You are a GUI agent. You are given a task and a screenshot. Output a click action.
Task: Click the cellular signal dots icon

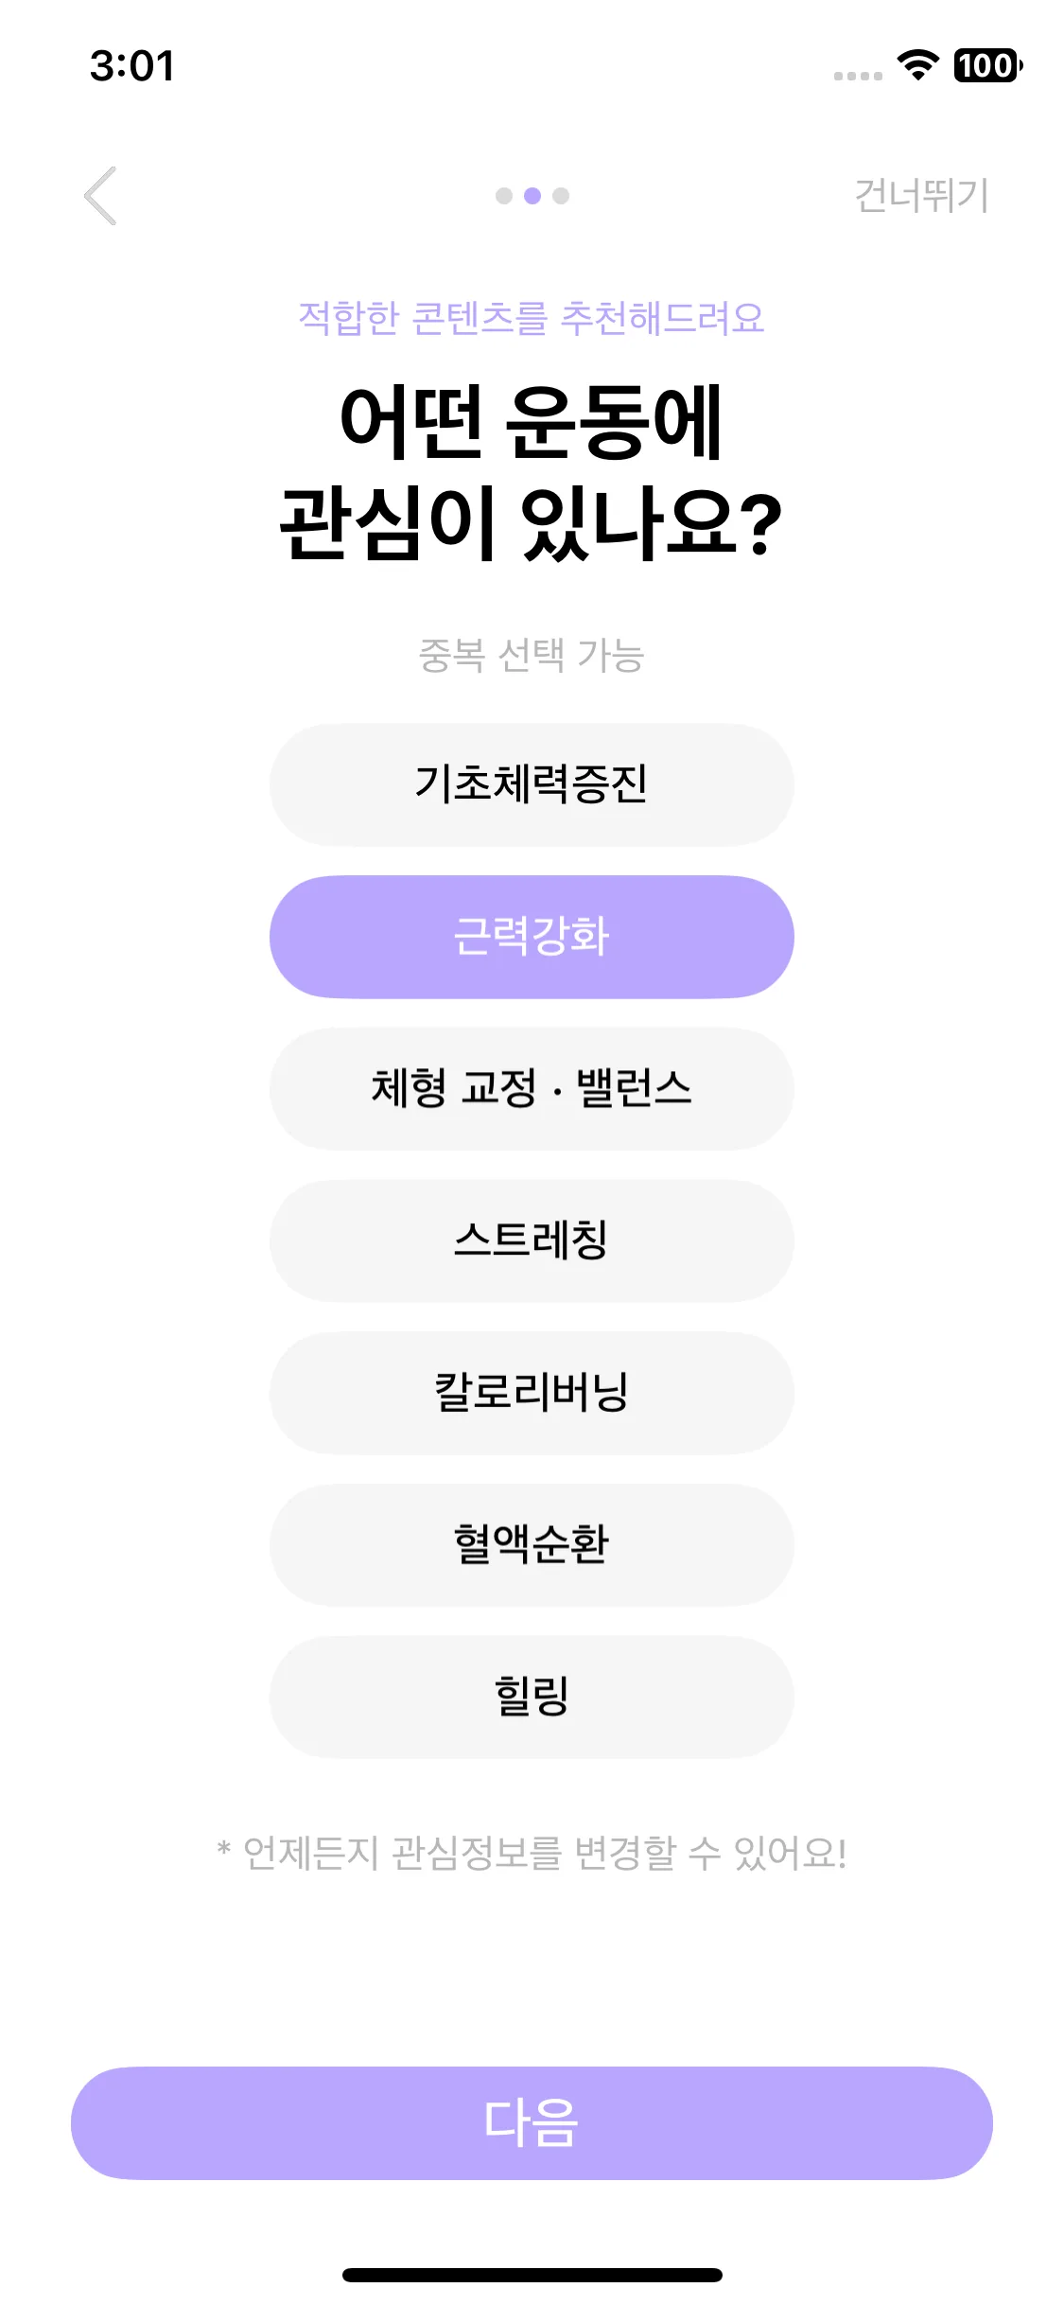pyautogui.click(x=858, y=76)
